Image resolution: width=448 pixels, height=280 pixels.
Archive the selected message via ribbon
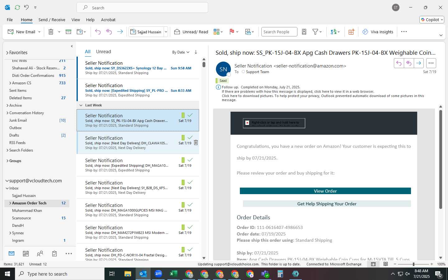tap(68, 32)
